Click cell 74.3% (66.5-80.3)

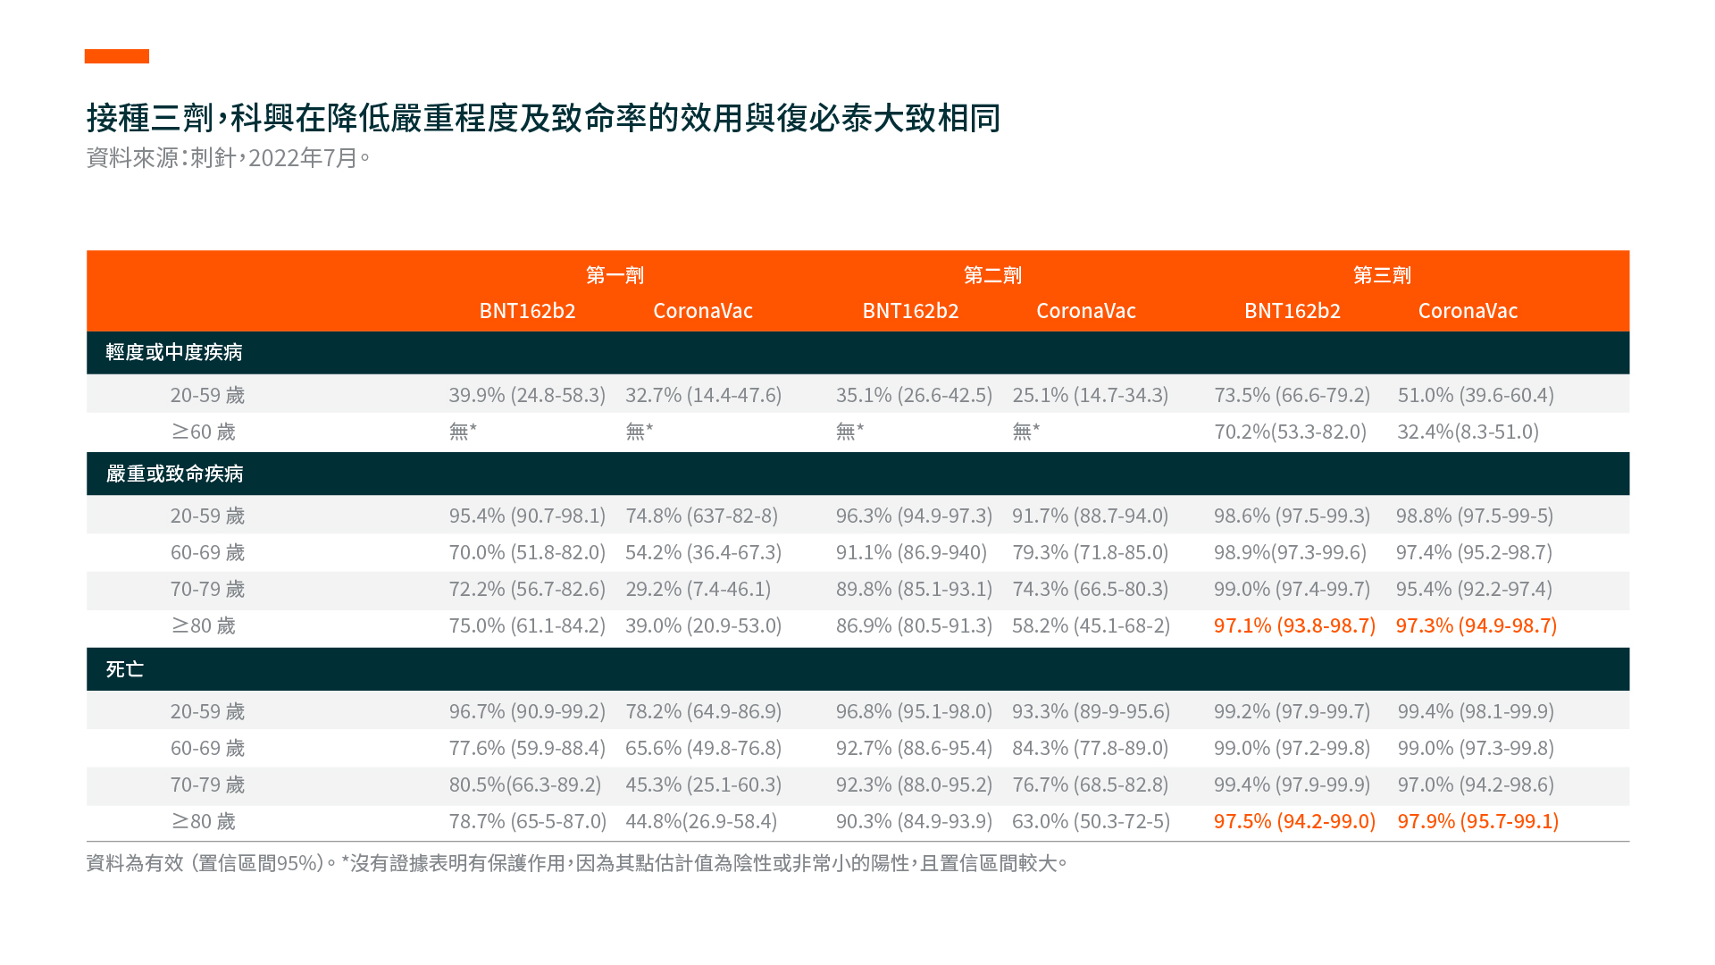1090,589
